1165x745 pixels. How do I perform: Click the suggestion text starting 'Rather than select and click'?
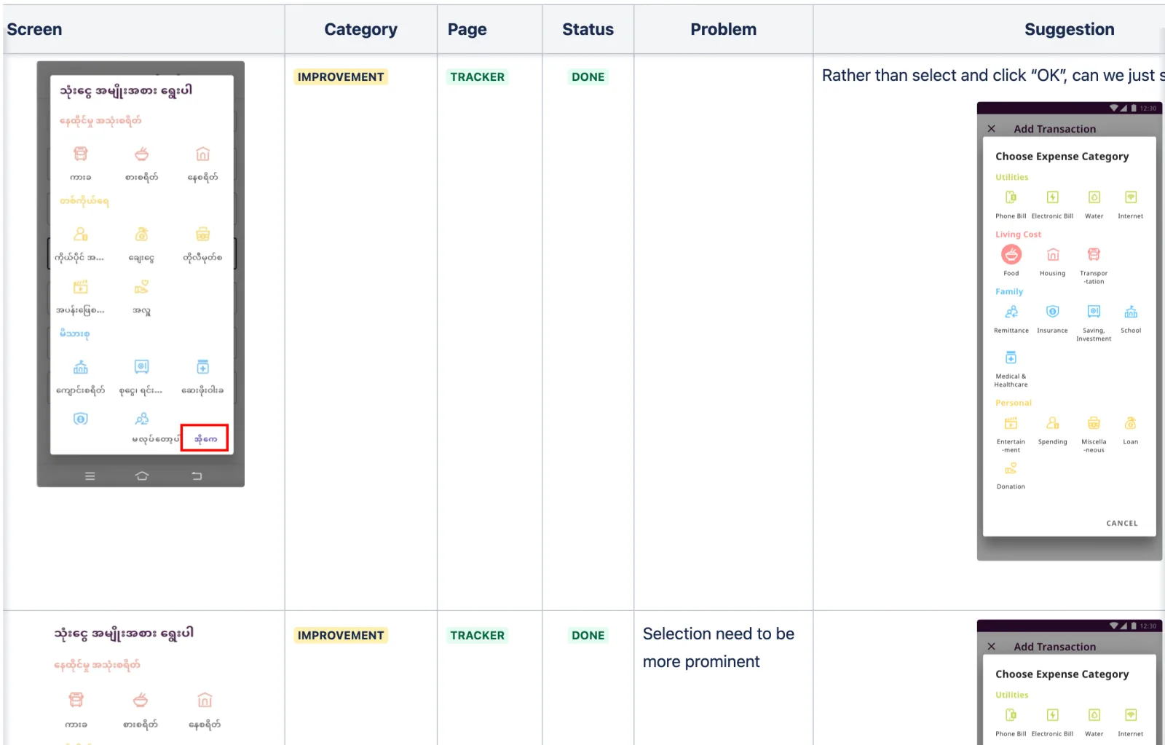pyautogui.click(x=993, y=76)
